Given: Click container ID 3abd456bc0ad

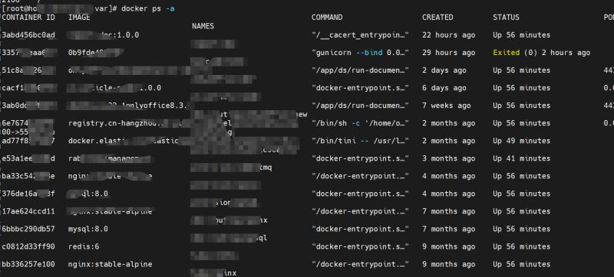Looking at the screenshot, I should (x=28, y=35).
